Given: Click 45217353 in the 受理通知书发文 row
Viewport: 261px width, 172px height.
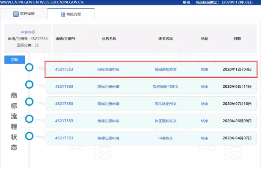Looking at the screenshot, I should (64, 86).
